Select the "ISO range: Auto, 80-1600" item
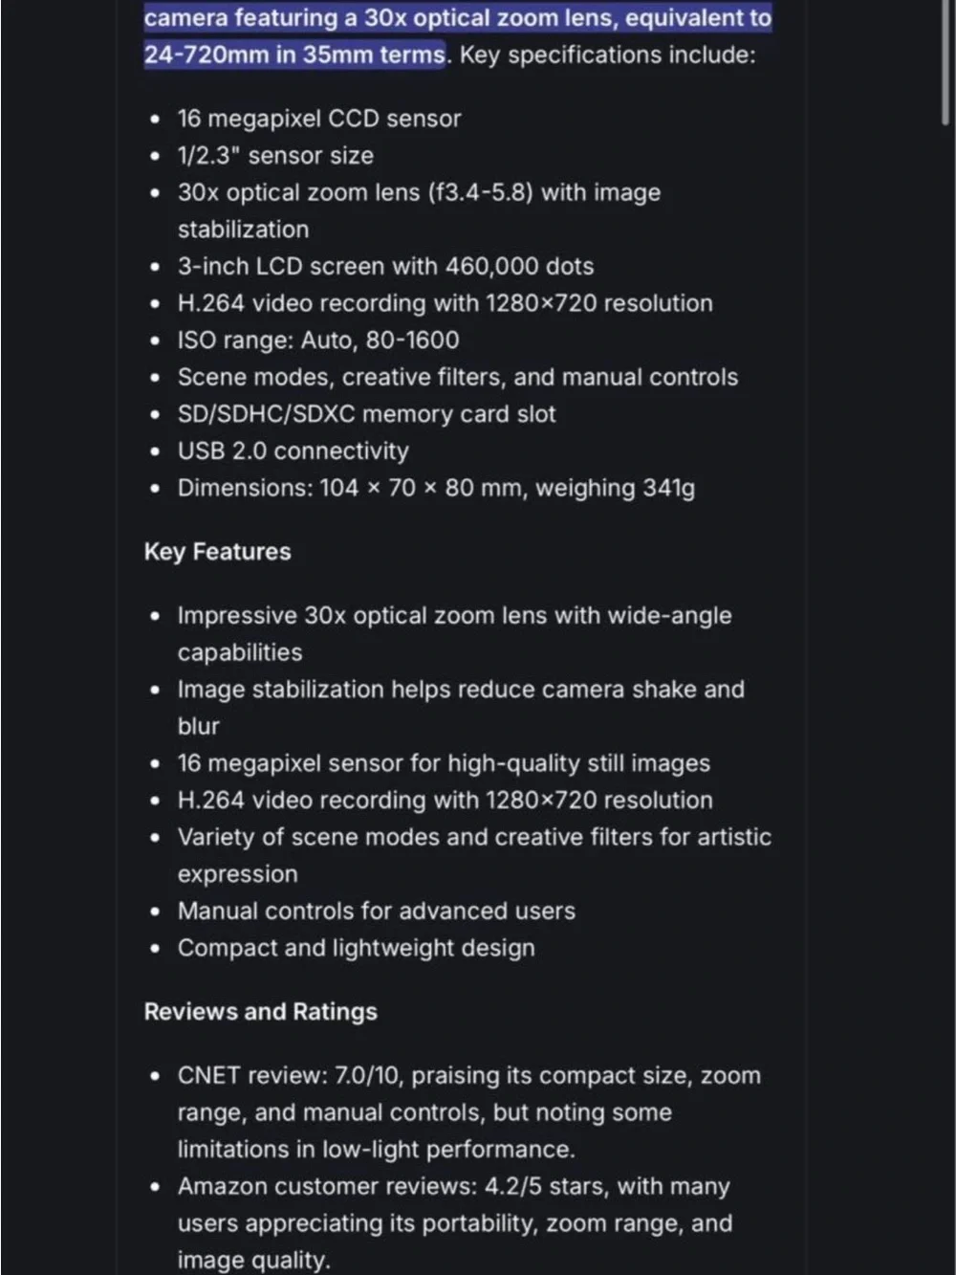This screenshot has width=956, height=1275. coord(318,341)
